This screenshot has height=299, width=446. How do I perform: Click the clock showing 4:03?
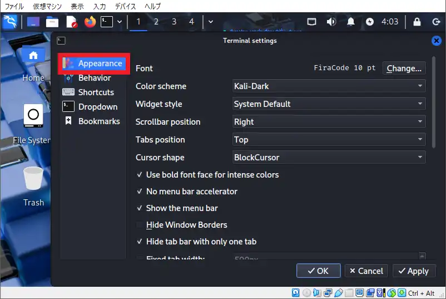tap(390, 22)
